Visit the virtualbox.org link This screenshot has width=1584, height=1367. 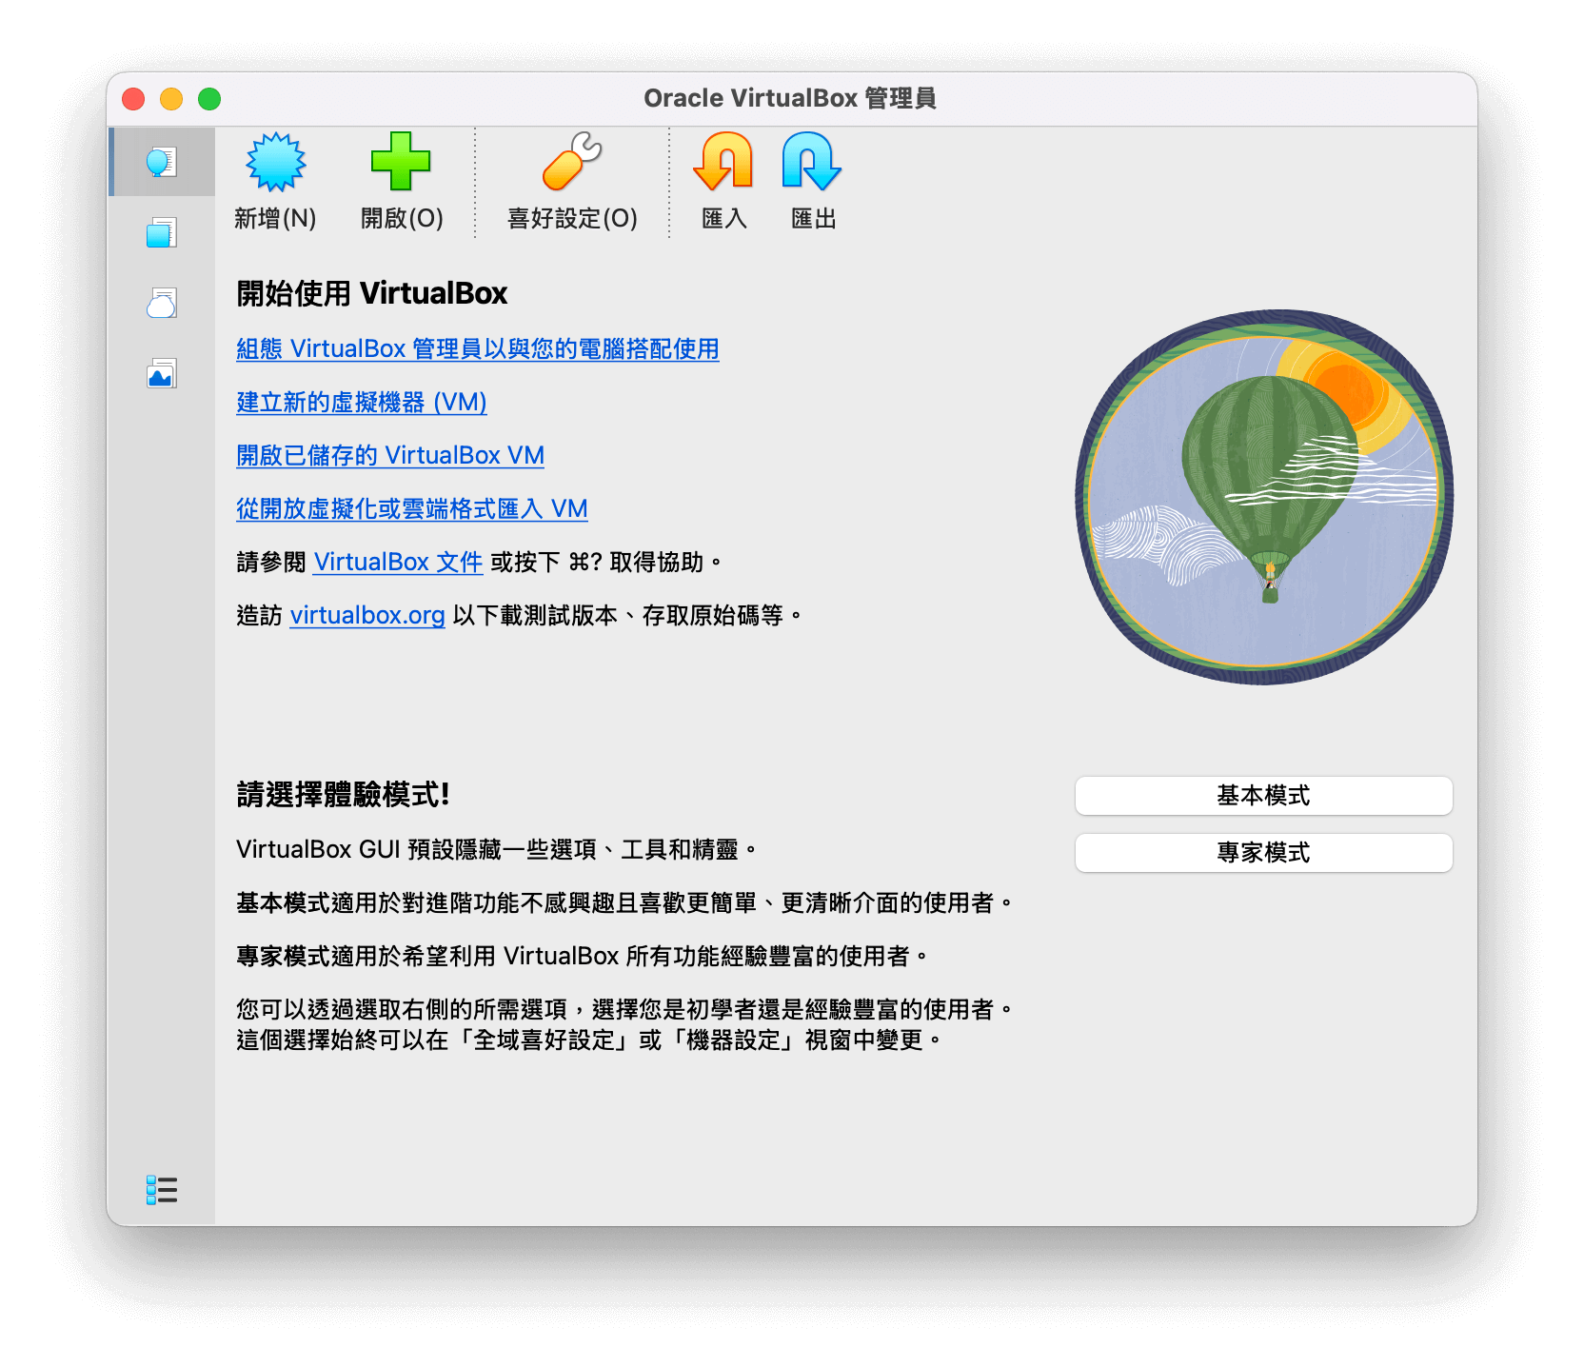[367, 615]
